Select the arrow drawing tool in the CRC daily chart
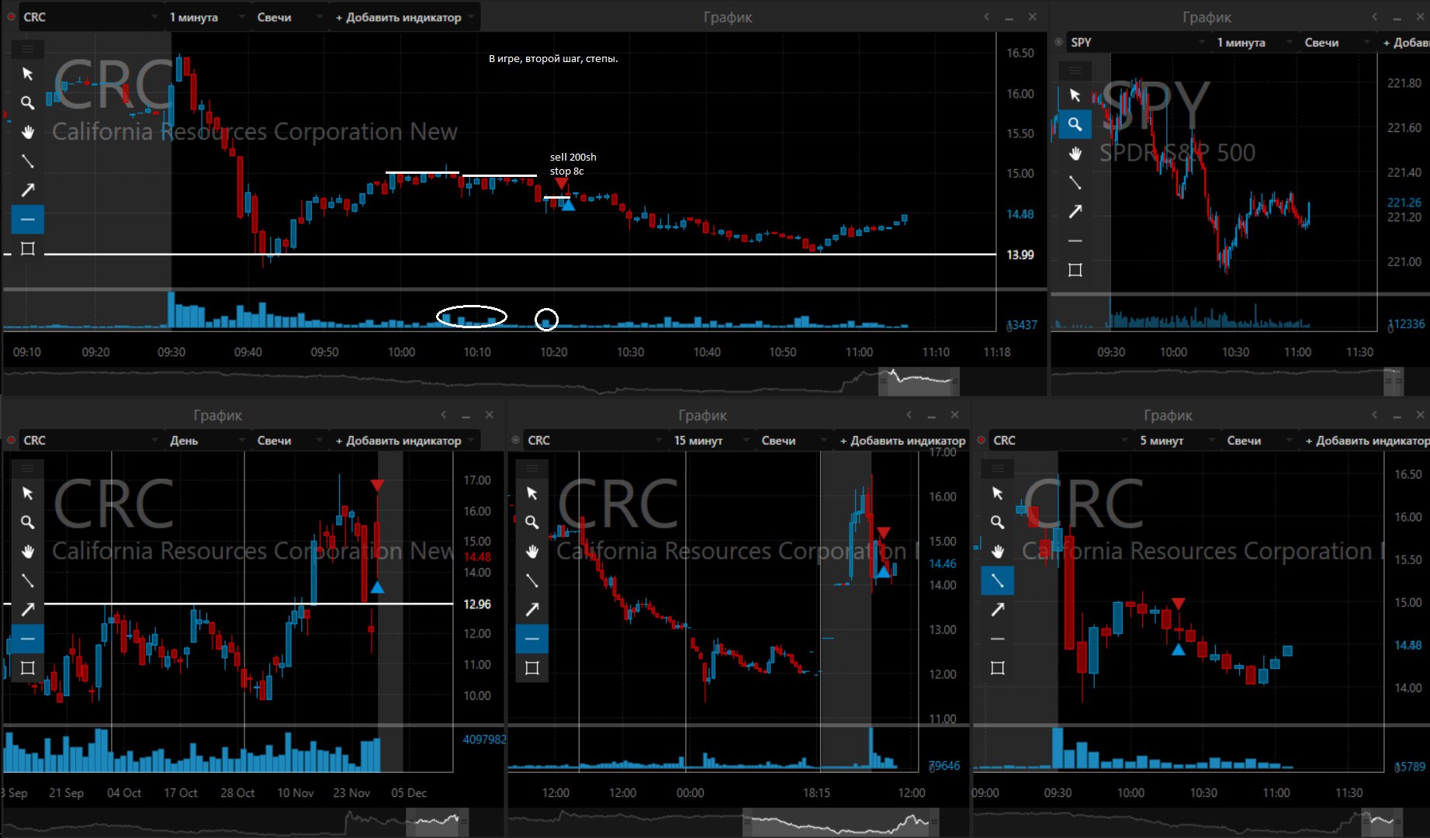 [x=27, y=609]
